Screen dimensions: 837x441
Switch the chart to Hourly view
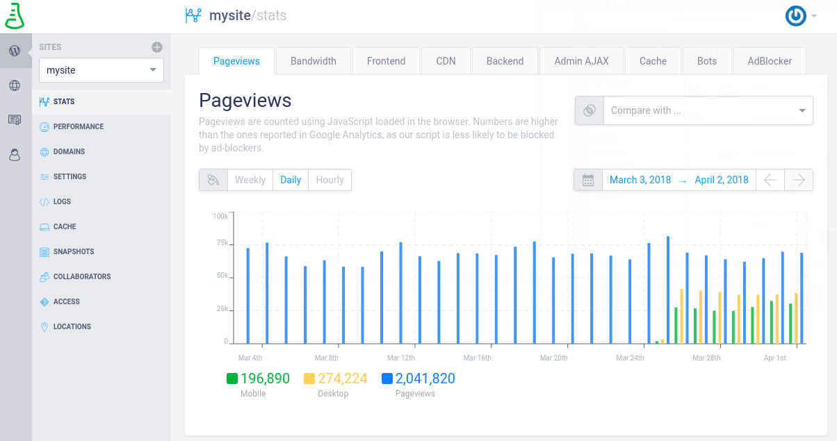point(329,179)
